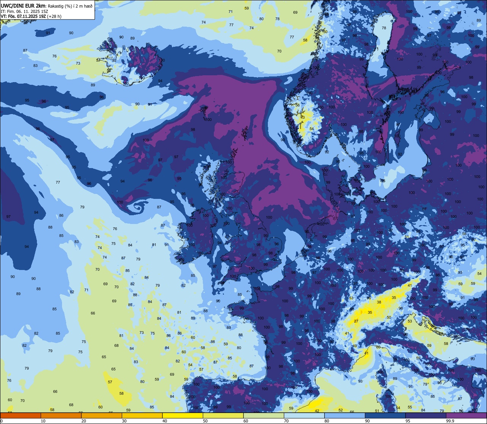Click the light blue 70–80 legend swatch

tap(304, 416)
